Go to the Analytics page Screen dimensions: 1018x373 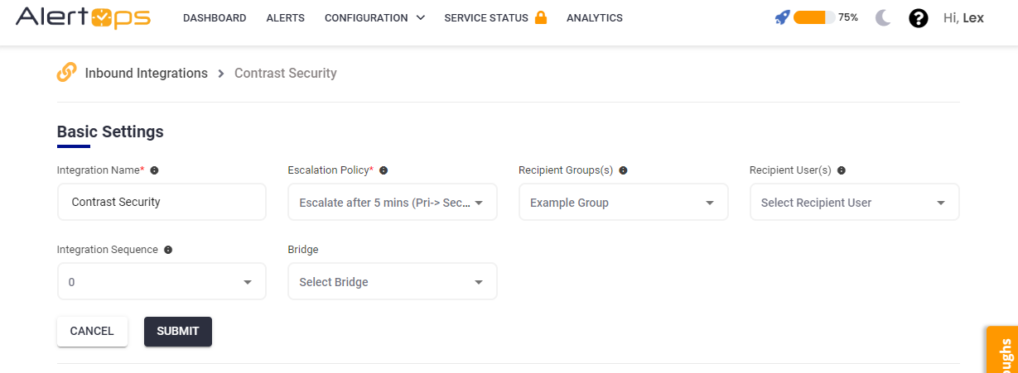[594, 18]
